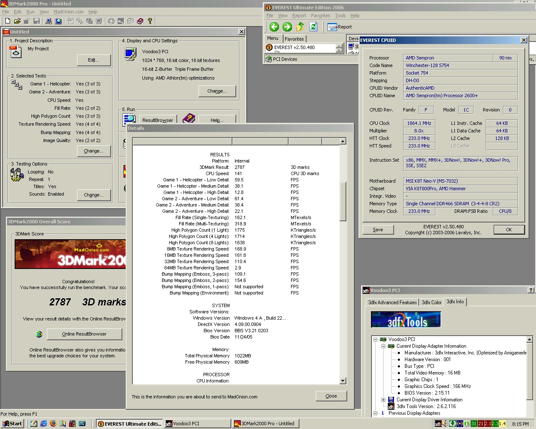The width and height of the screenshot is (536, 429).
Task: Click Change... under Selected Tests
Action: click(x=93, y=151)
